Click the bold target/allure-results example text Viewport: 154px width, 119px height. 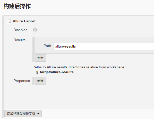(57, 72)
